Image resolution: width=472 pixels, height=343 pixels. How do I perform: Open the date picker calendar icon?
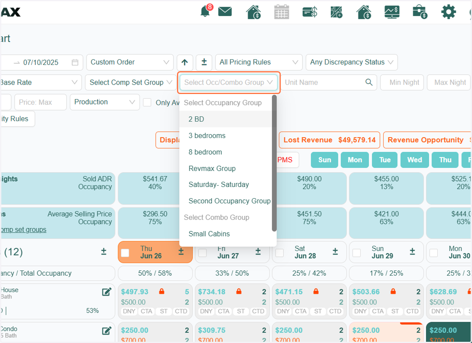(x=75, y=62)
